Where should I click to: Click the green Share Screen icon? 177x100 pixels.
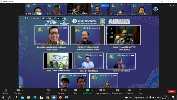87,90
